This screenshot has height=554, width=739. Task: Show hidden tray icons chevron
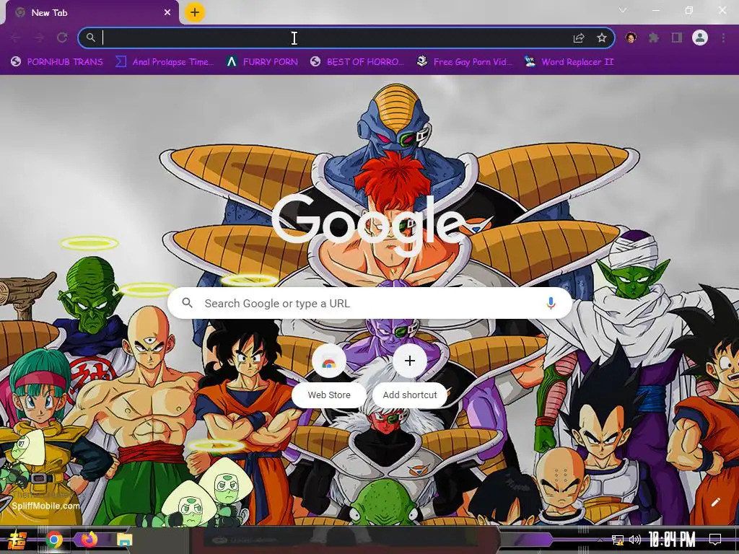tap(600, 540)
